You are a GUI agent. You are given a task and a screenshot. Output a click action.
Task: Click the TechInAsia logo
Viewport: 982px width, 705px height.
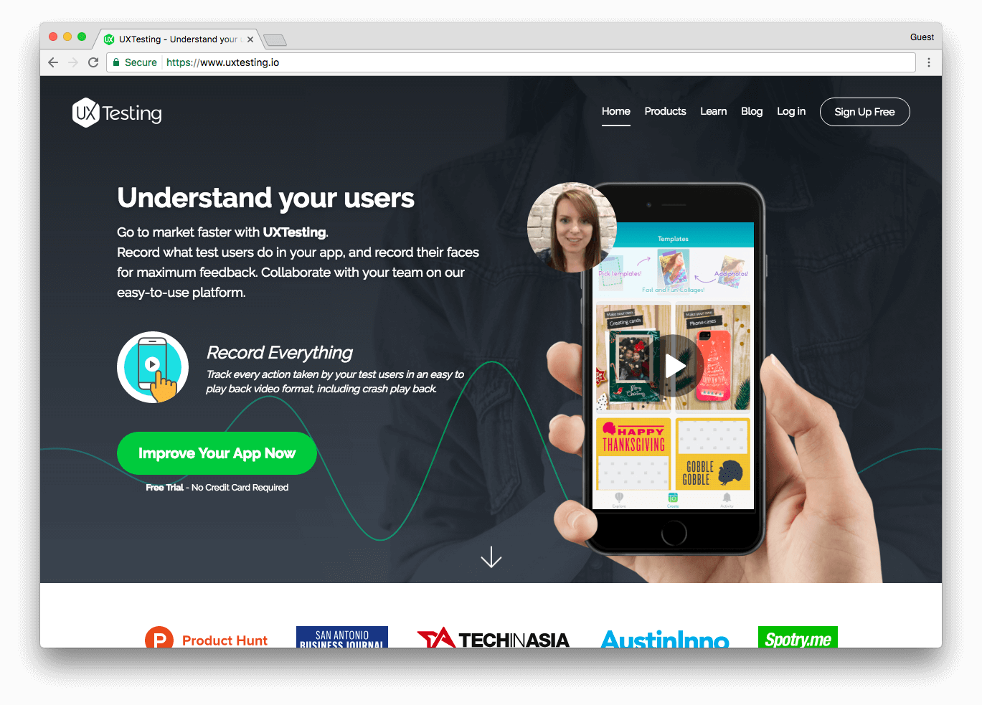[494, 638]
